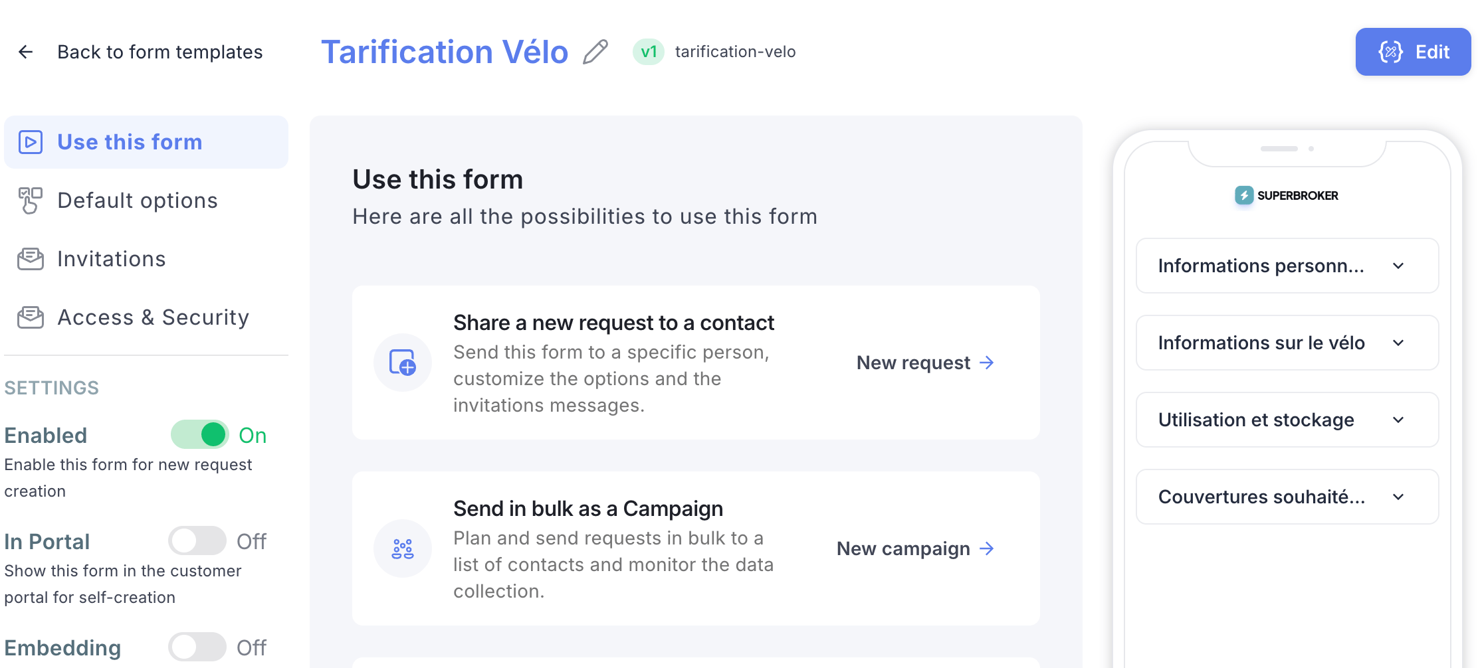This screenshot has width=1478, height=668.
Task: Click the pencil icon to rename the form
Action: click(595, 52)
